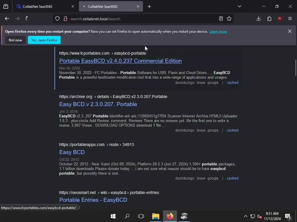Screen dimensions: 297x222
Task: Click the https://archive.org URL text
Action: click(76, 97)
